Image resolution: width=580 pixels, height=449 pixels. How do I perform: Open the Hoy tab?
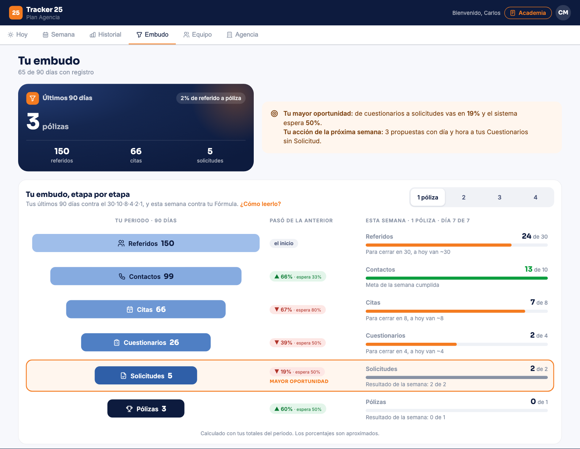click(18, 34)
